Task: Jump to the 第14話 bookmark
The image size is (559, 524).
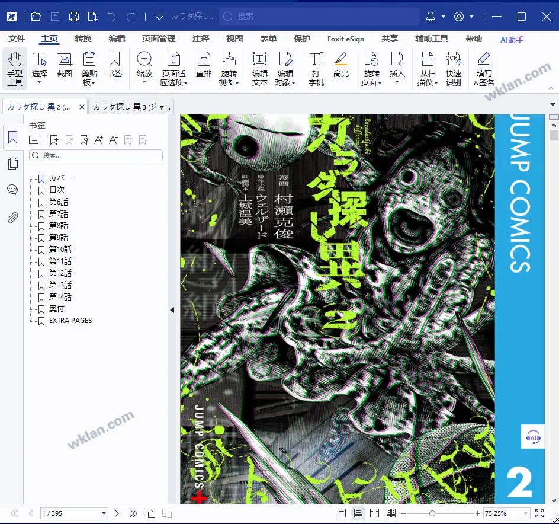Action: [x=60, y=296]
